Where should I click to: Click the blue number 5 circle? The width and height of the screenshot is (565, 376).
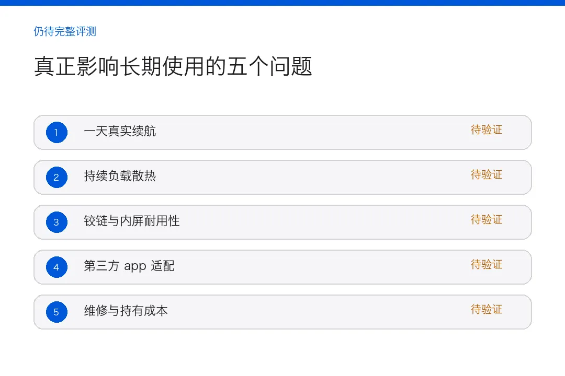click(56, 312)
